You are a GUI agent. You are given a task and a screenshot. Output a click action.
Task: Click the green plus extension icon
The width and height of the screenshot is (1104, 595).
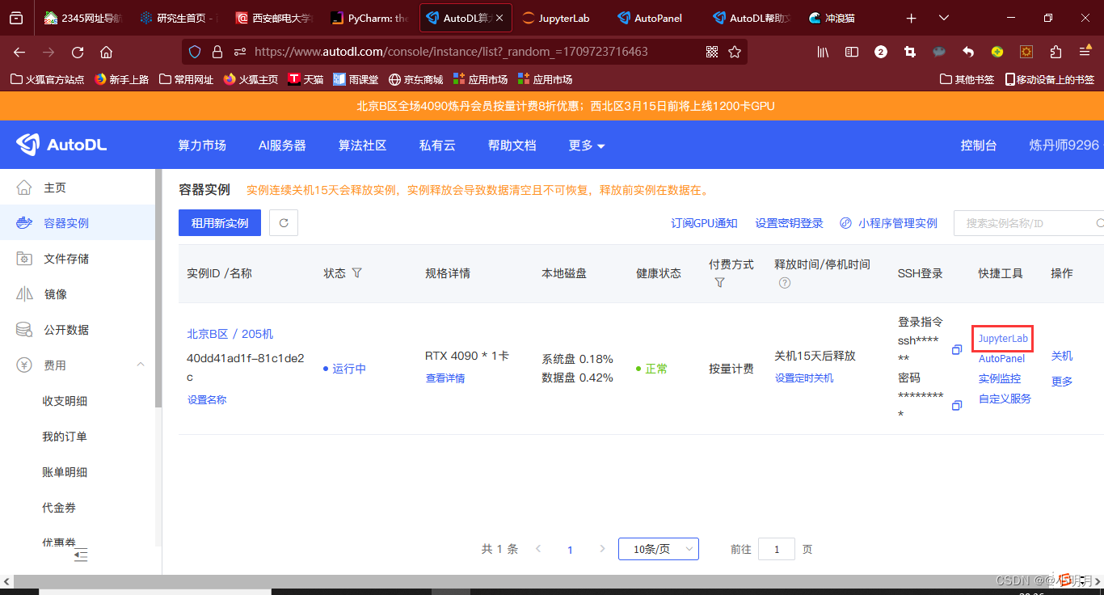[997, 52]
